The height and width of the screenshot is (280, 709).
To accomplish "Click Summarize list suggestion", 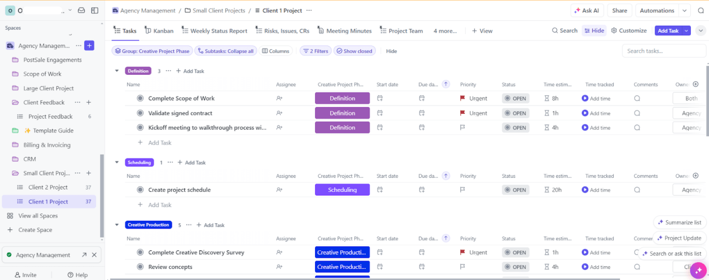I will [680, 222].
